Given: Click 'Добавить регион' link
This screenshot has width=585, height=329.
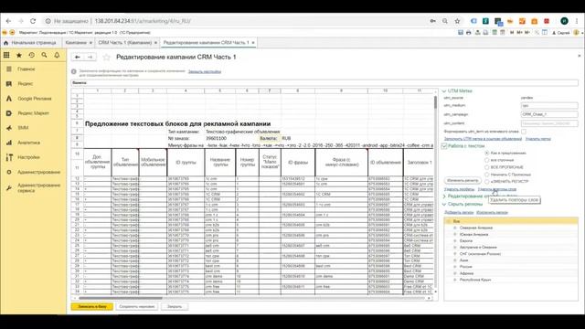Looking at the screenshot, I should 459,213.
